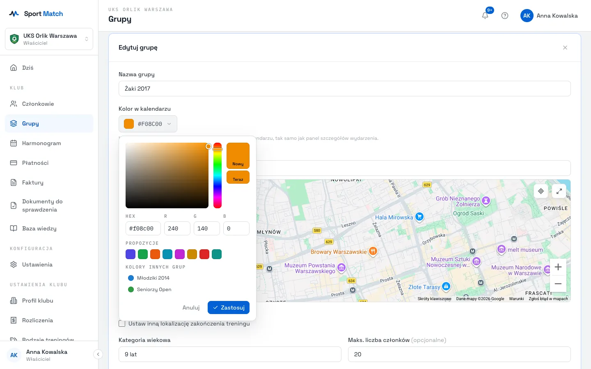Open notifications bell
Screen dimensions: 591x369
[485, 16]
